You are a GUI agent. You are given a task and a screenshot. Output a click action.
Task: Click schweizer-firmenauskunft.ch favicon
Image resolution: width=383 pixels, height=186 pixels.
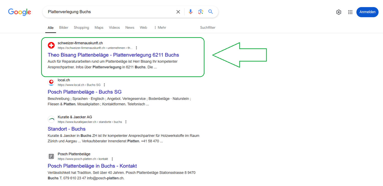[51, 45]
